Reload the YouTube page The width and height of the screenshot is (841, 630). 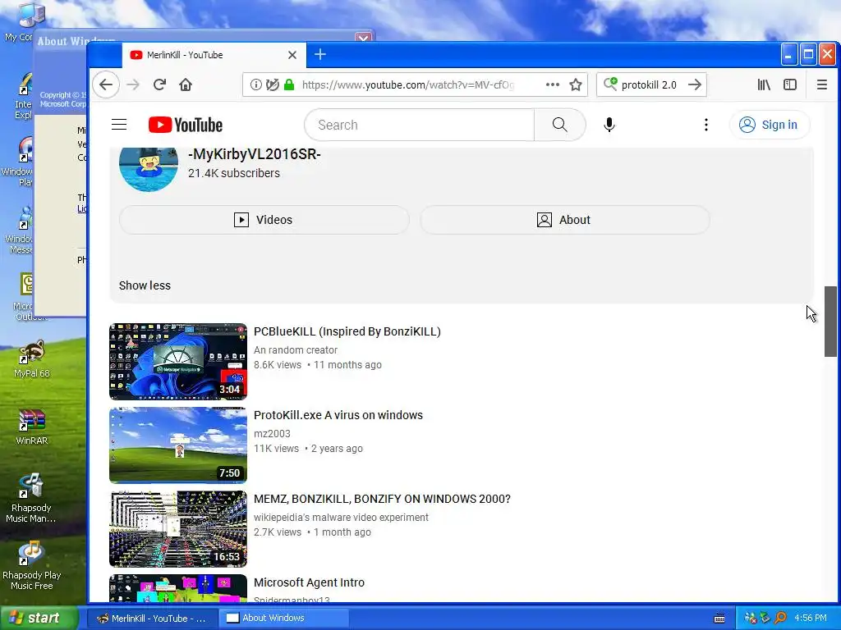tap(159, 84)
